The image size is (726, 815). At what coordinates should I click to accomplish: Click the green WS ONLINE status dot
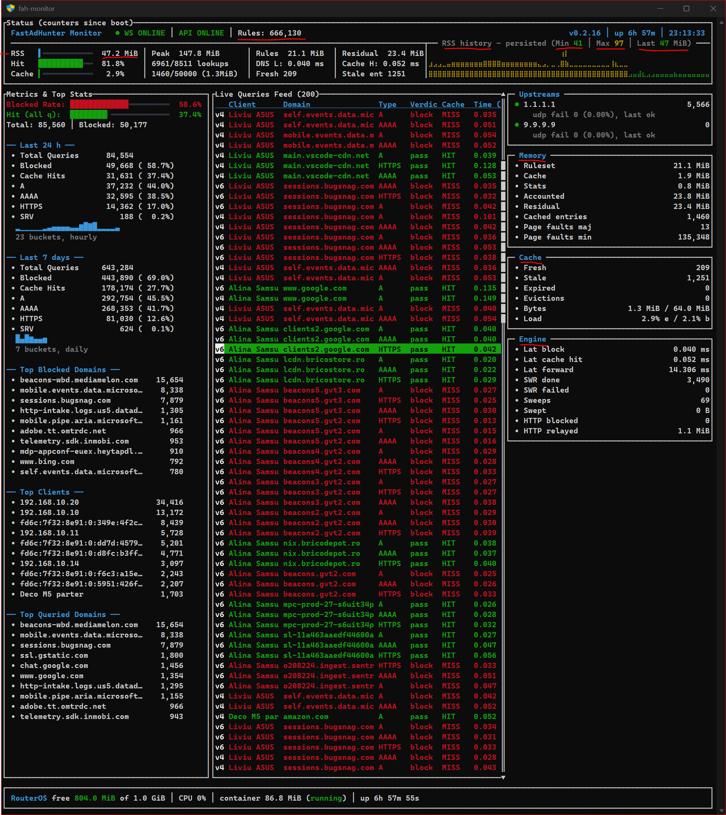pos(117,33)
